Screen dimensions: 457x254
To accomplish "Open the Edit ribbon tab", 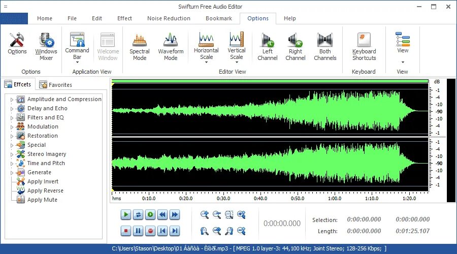I will coord(97,18).
